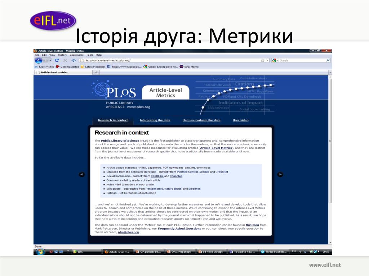Open the History menu
This screenshot has width=369, height=276.
click(62, 55)
